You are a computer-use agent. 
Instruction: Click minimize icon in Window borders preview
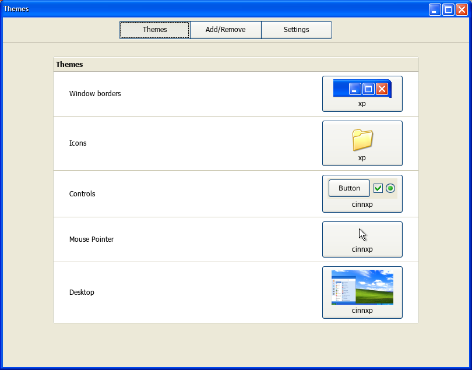pos(355,89)
